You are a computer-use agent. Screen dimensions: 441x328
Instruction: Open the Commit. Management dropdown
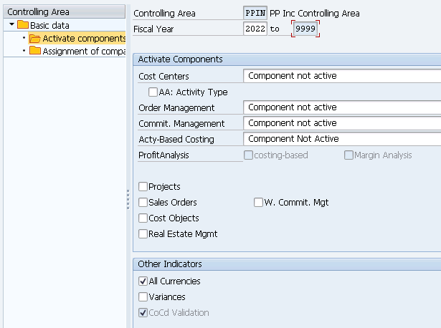point(342,123)
